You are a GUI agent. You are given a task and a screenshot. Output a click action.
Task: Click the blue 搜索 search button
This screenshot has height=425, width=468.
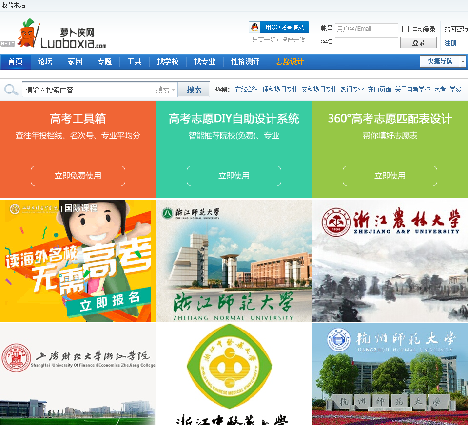click(194, 90)
